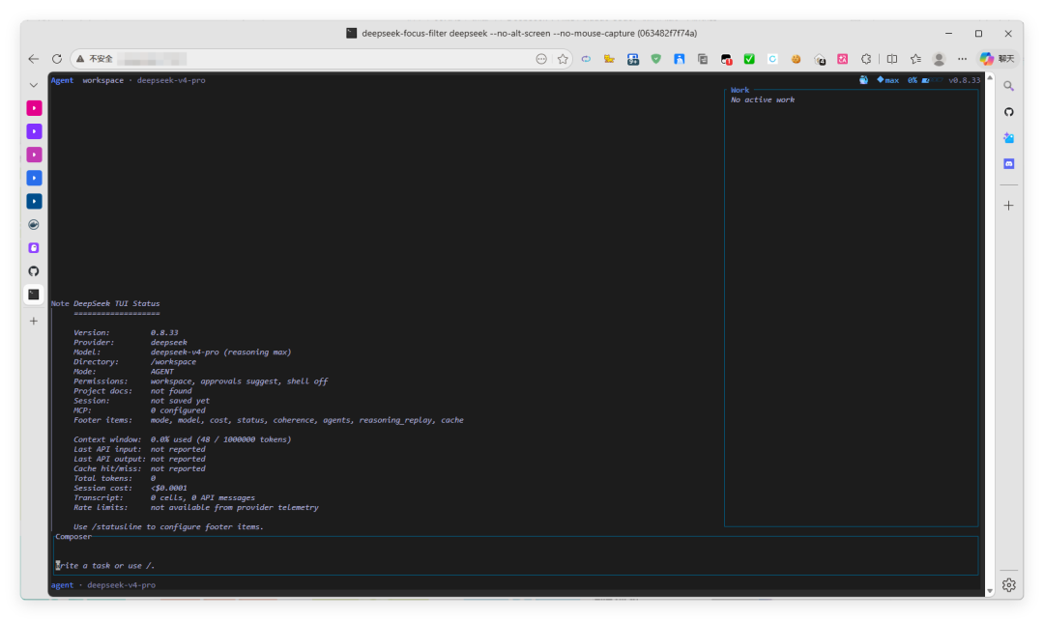Click '0.0% used (48 / 1000000 tokens)'
Screen dimensions: 1044x620
220,439
